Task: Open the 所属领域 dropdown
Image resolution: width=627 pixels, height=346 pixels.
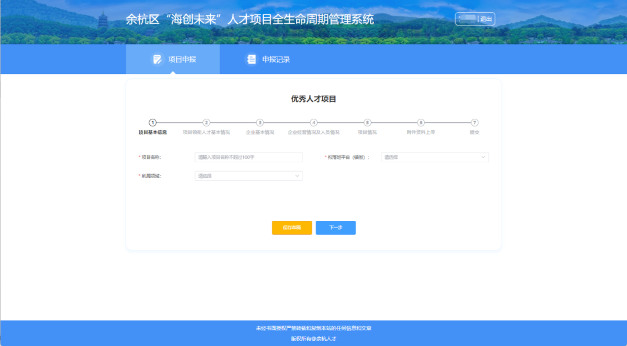Action: coord(248,175)
